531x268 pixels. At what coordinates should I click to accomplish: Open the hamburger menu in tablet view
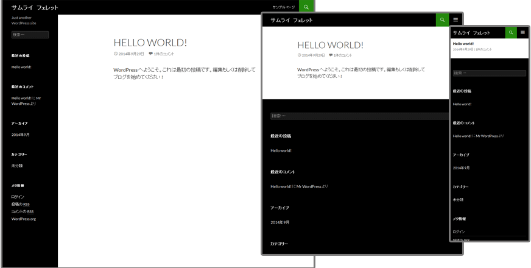pyautogui.click(x=455, y=20)
